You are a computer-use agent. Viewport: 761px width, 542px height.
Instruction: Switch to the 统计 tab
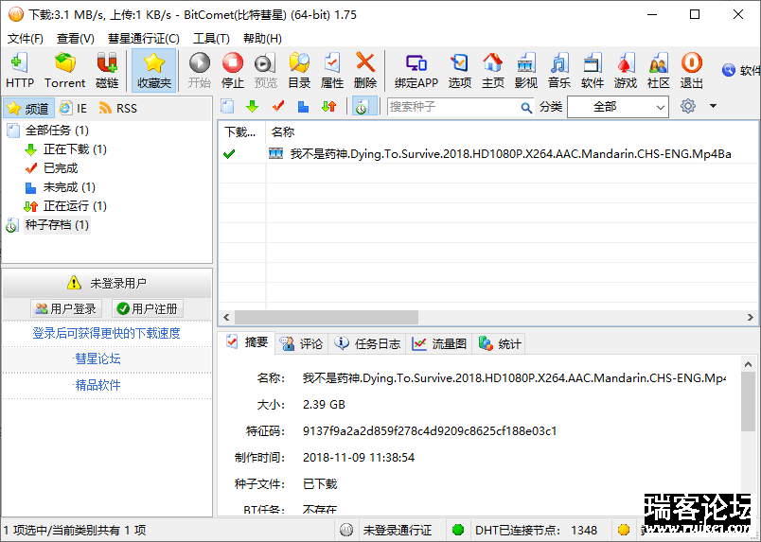point(500,344)
